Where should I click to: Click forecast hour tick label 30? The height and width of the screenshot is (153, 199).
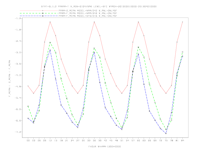point(83,140)
